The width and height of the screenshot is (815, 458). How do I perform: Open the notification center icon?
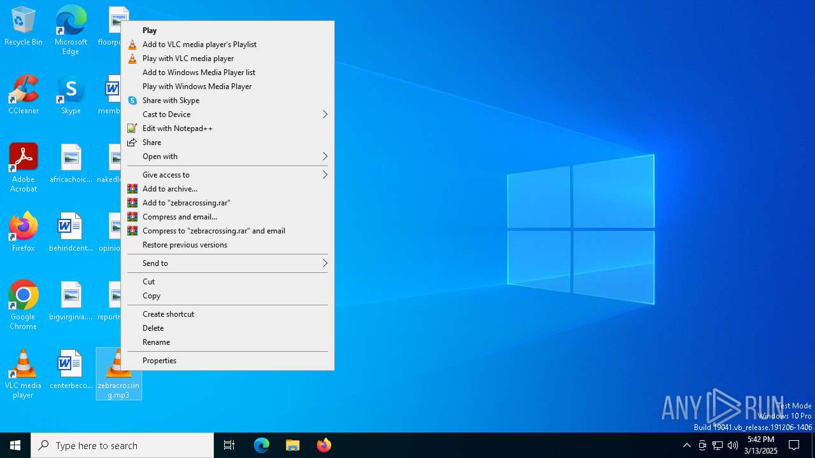pyautogui.click(x=794, y=445)
